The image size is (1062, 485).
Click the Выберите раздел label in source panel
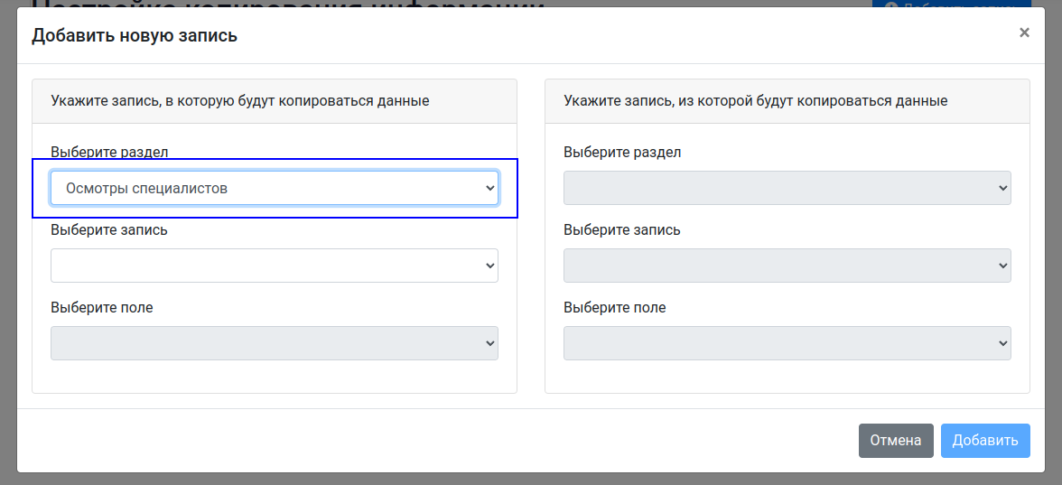[x=622, y=152]
